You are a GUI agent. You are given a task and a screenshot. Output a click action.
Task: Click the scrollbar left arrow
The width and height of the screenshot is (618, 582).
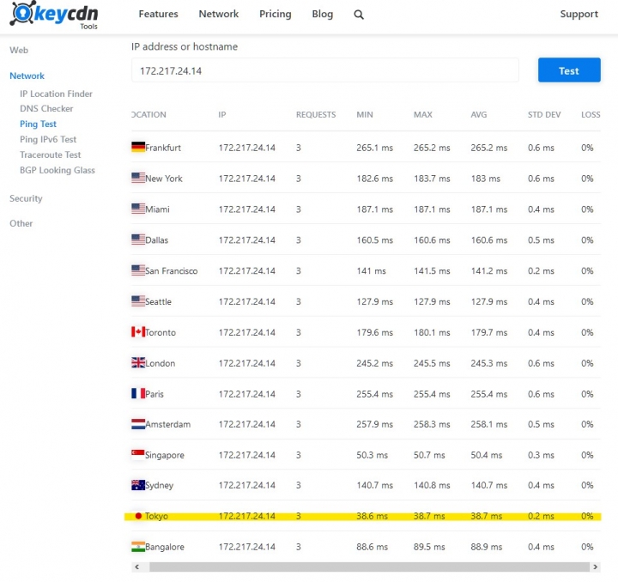coord(136,567)
